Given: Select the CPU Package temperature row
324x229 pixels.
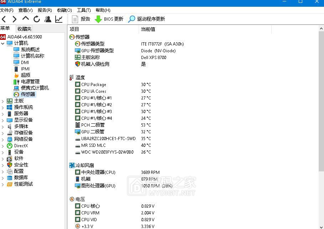Looking at the screenshot, I should pyautogui.click(x=113, y=85).
